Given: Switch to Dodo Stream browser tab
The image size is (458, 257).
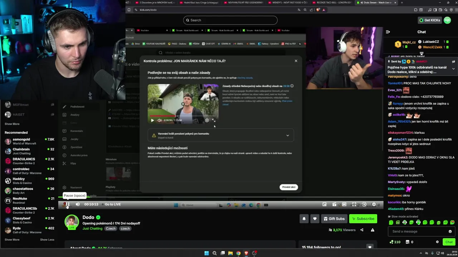Looking at the screenshot, I should (377, 2).
